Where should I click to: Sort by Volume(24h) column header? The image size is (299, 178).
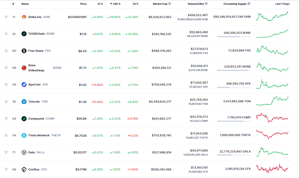(196, 4)
